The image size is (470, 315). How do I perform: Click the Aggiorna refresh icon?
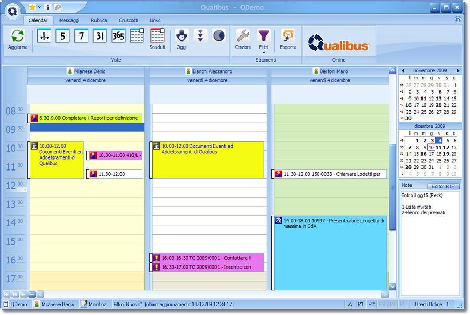[x=18, y=36]
